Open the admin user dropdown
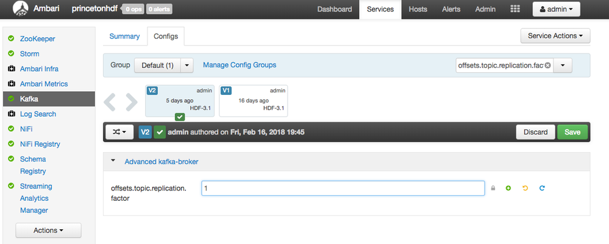Image resolution: width=609 pixels, height=244 pixels. coord(556,10)
